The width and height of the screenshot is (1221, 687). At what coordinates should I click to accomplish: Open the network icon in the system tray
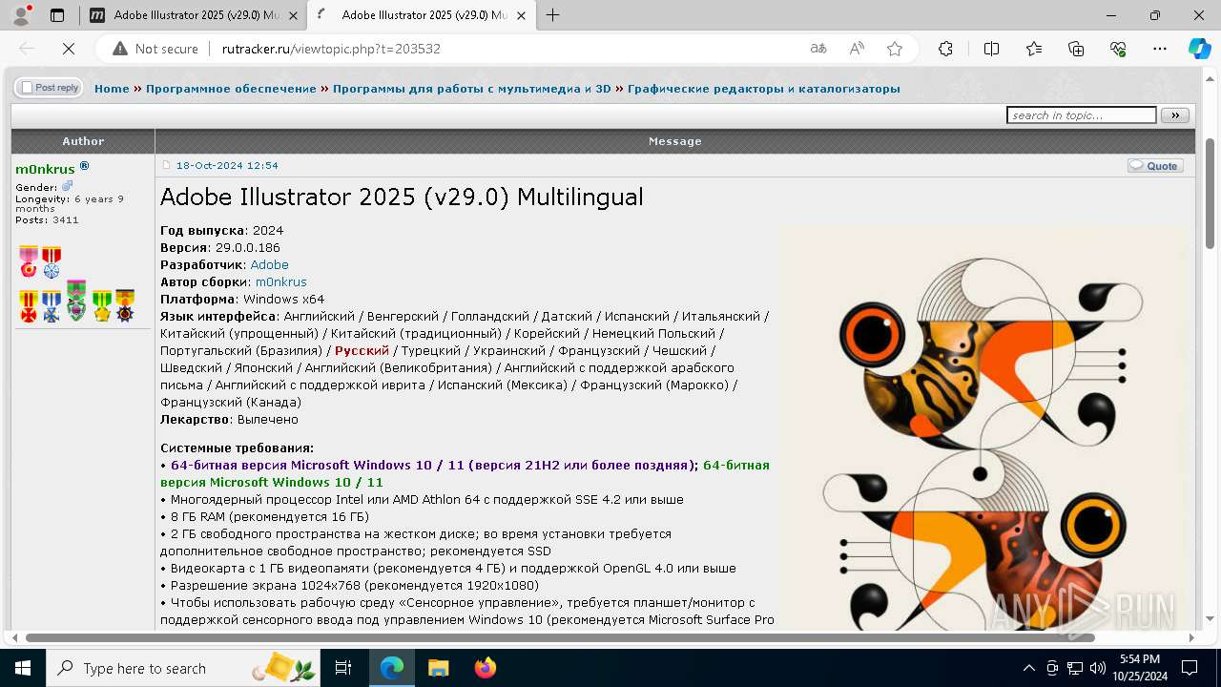coord(1075,668)
